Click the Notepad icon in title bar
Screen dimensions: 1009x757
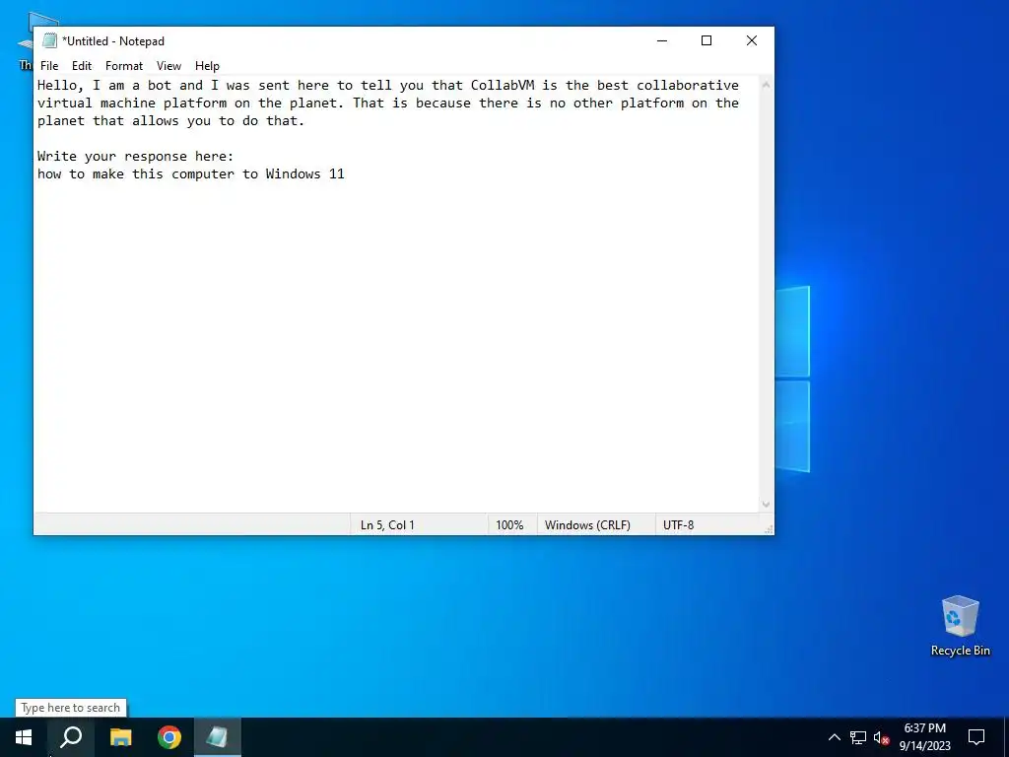49,40
